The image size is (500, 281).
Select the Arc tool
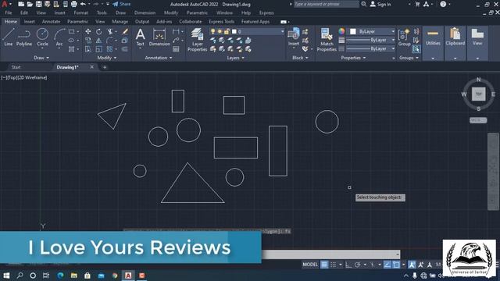click(x=59, y=37)
